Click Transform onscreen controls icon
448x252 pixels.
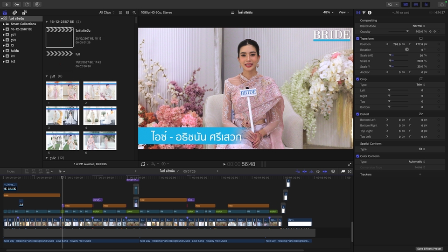421,38
